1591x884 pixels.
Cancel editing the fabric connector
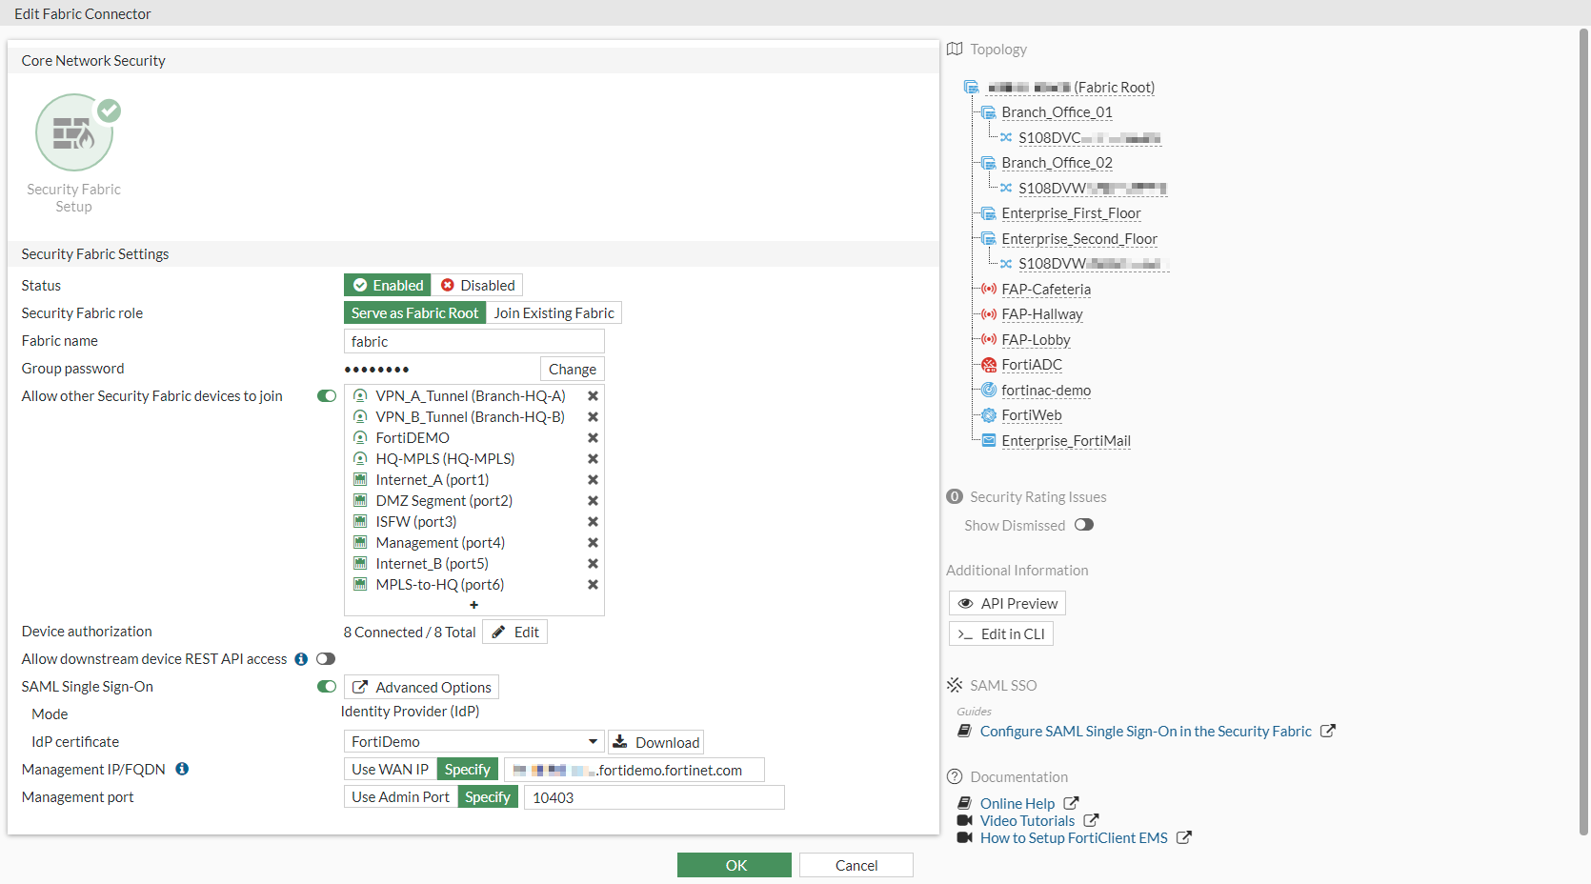(x=856, y=865)
